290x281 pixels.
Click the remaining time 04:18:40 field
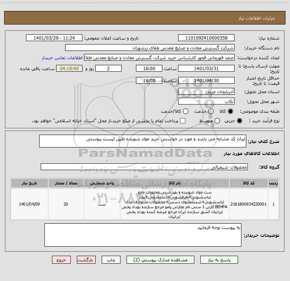tap(69, 68)
